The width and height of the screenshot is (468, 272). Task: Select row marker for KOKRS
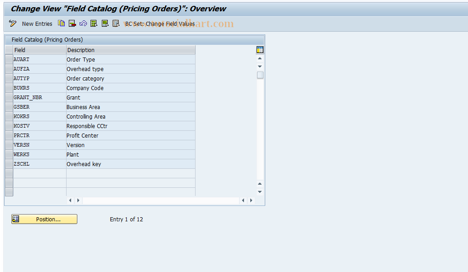pos(9,116)
